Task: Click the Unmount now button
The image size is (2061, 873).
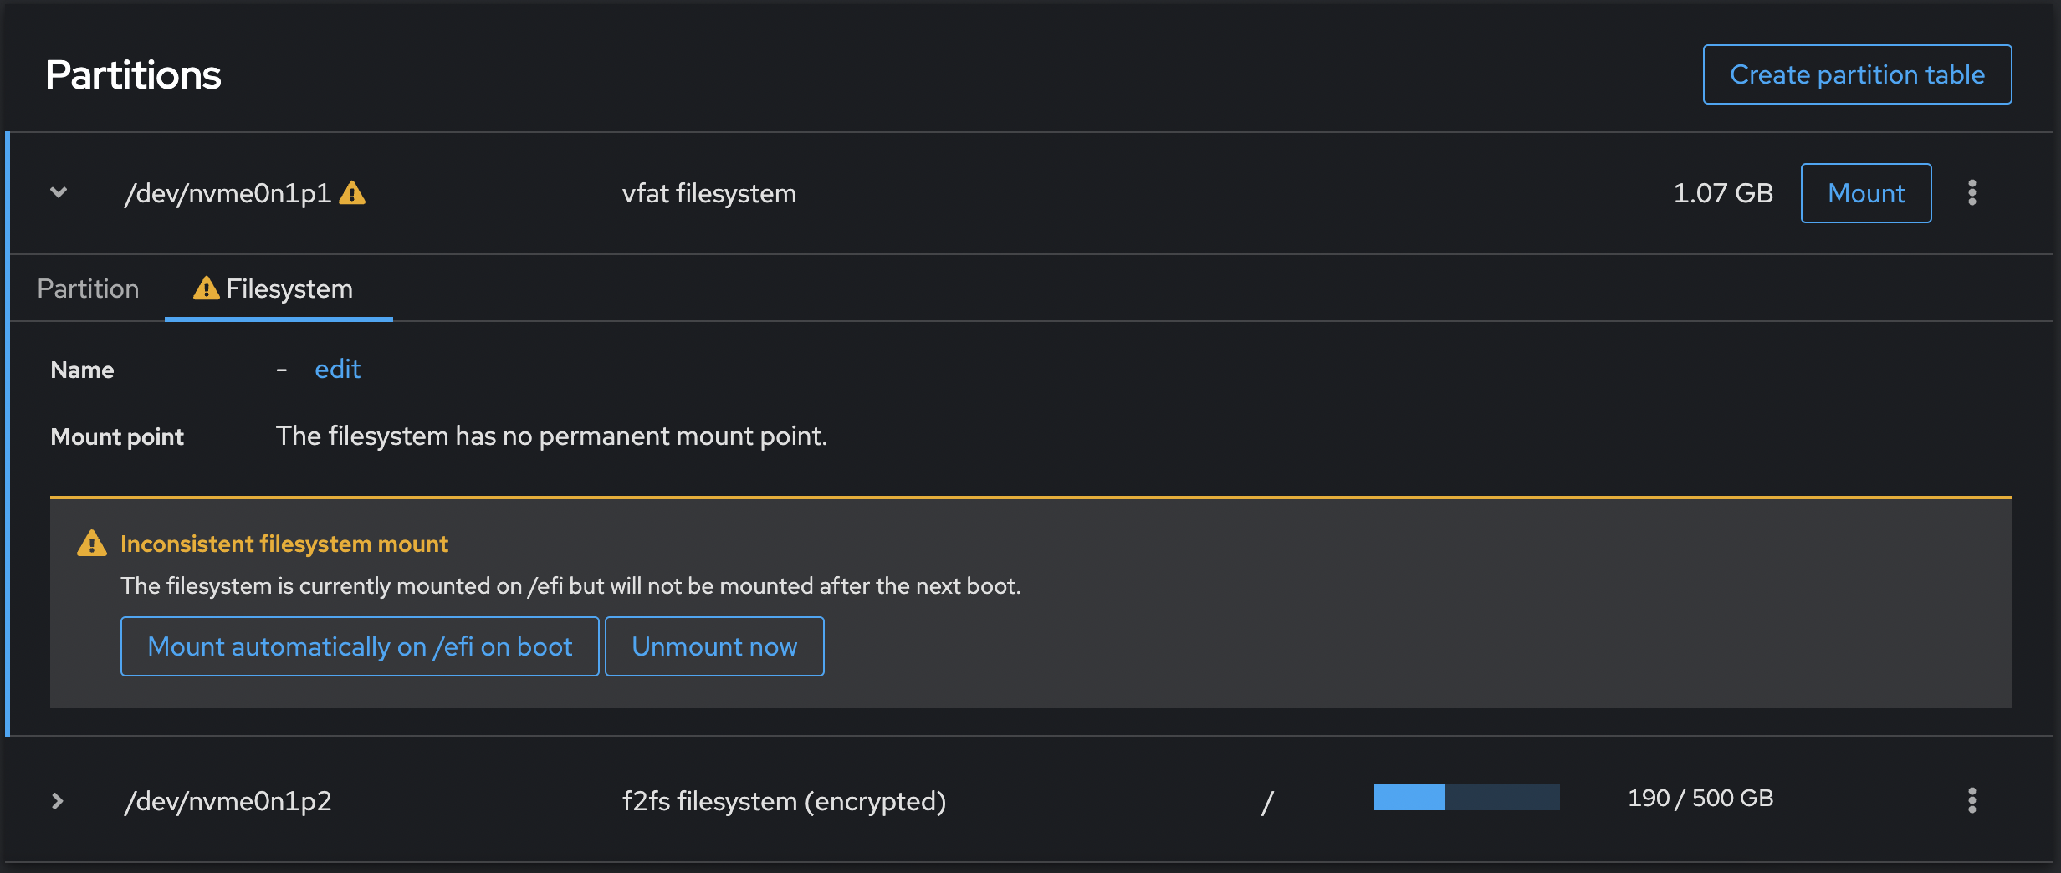Action: tap(714, 646)
